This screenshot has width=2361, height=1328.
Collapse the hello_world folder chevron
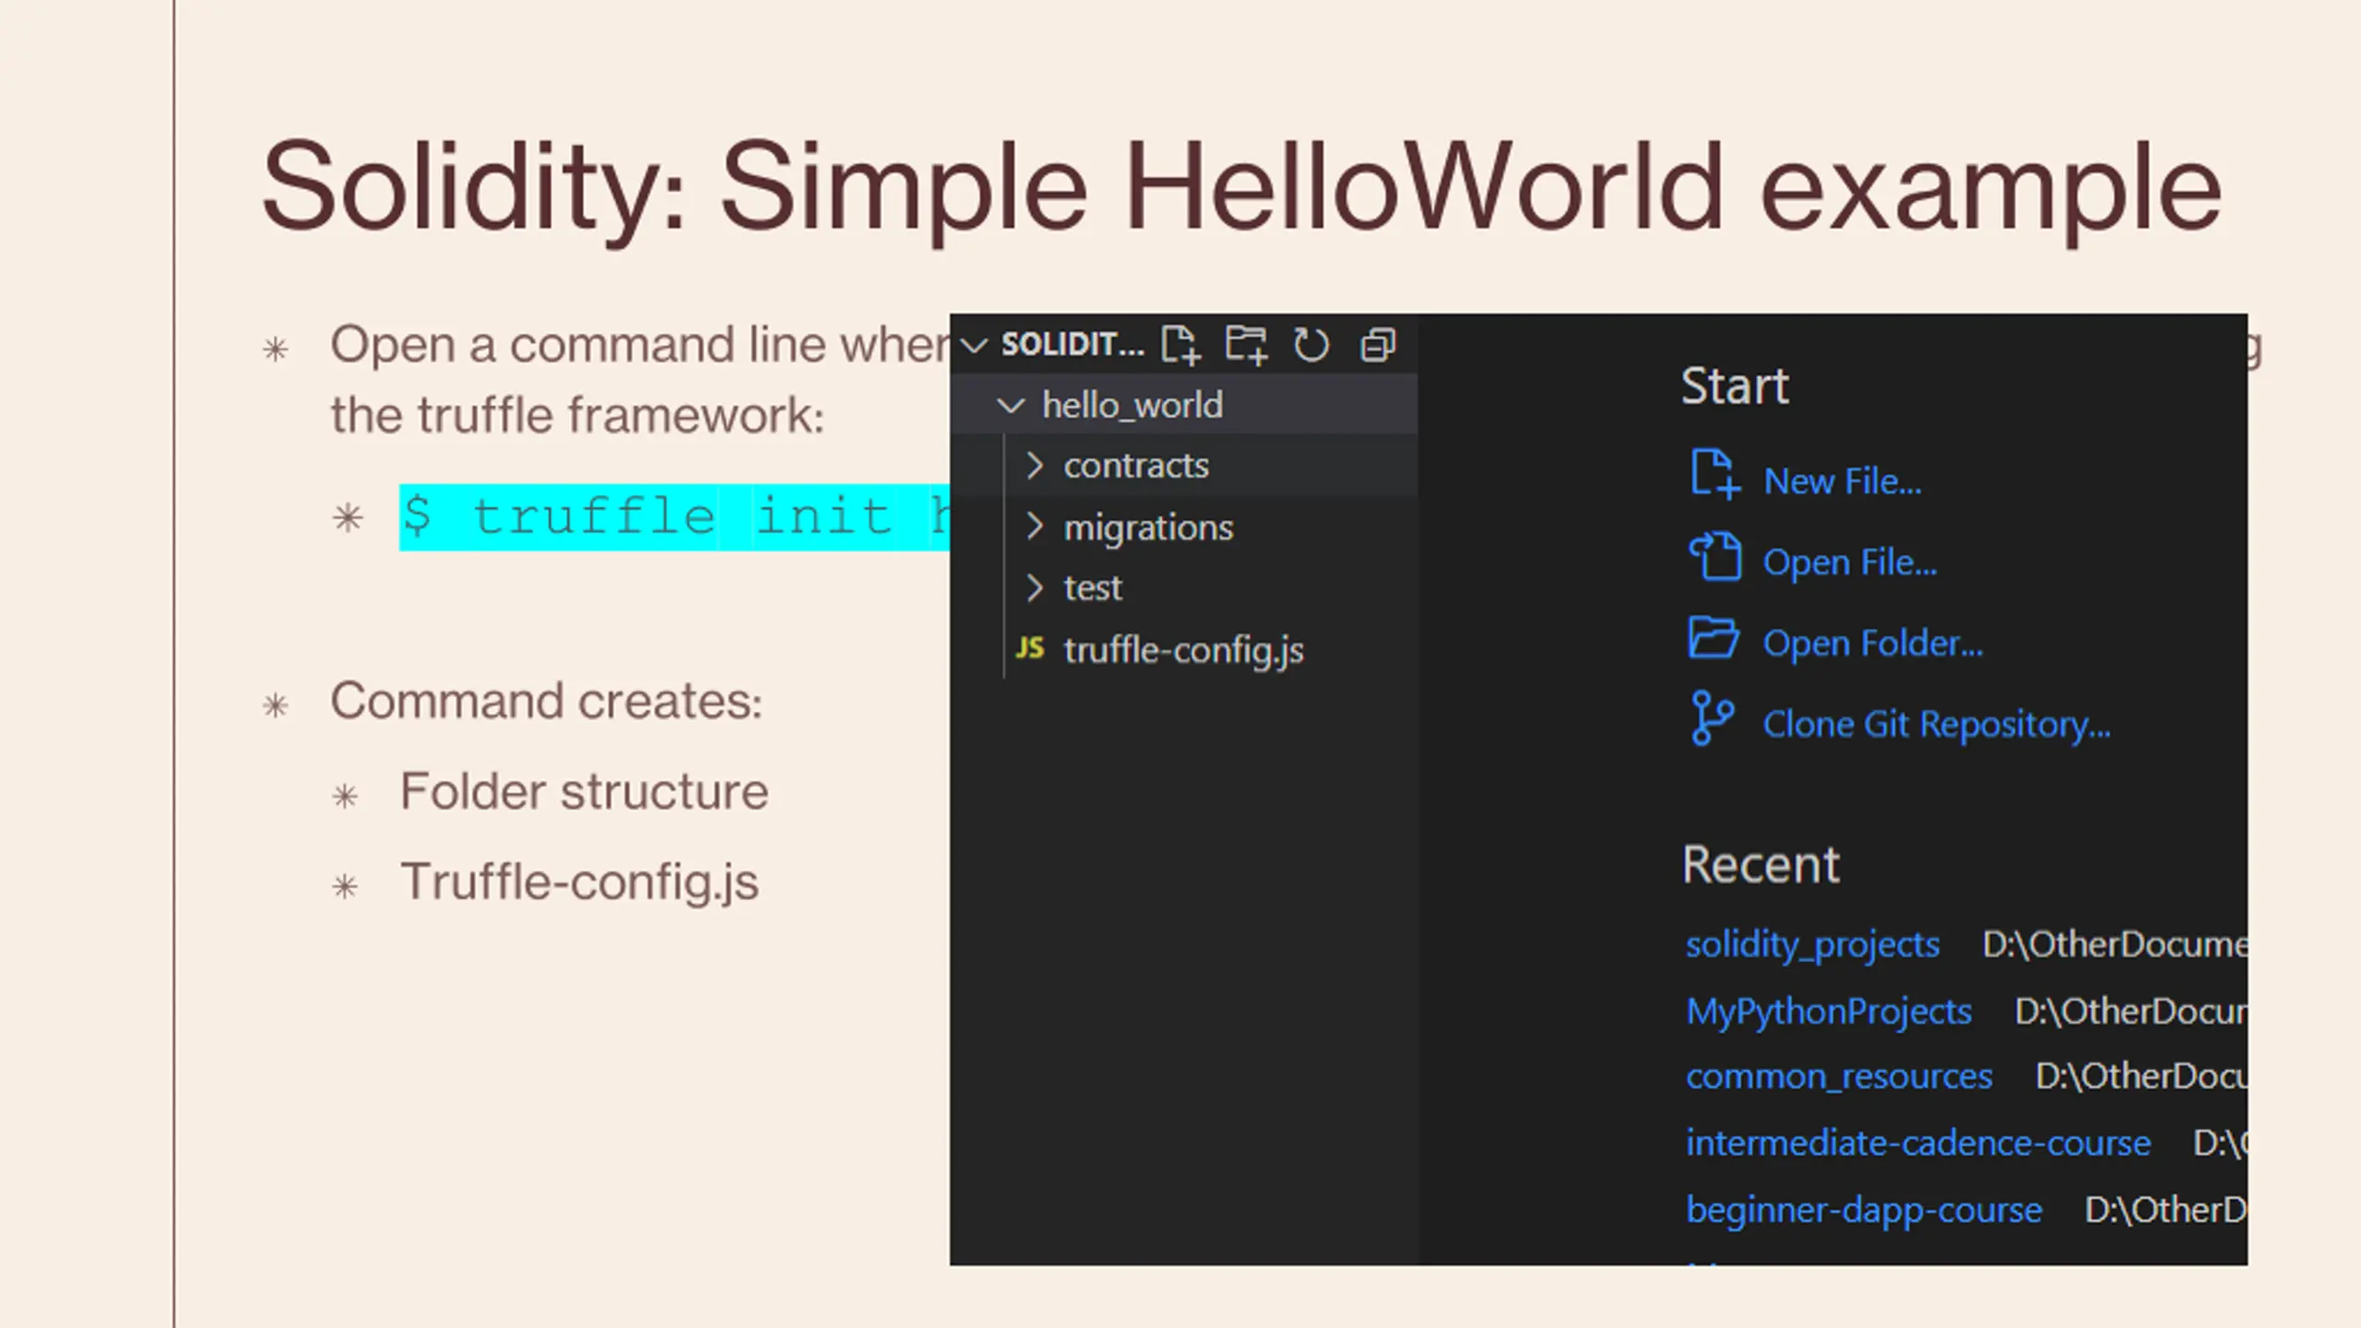point(1012,406)
